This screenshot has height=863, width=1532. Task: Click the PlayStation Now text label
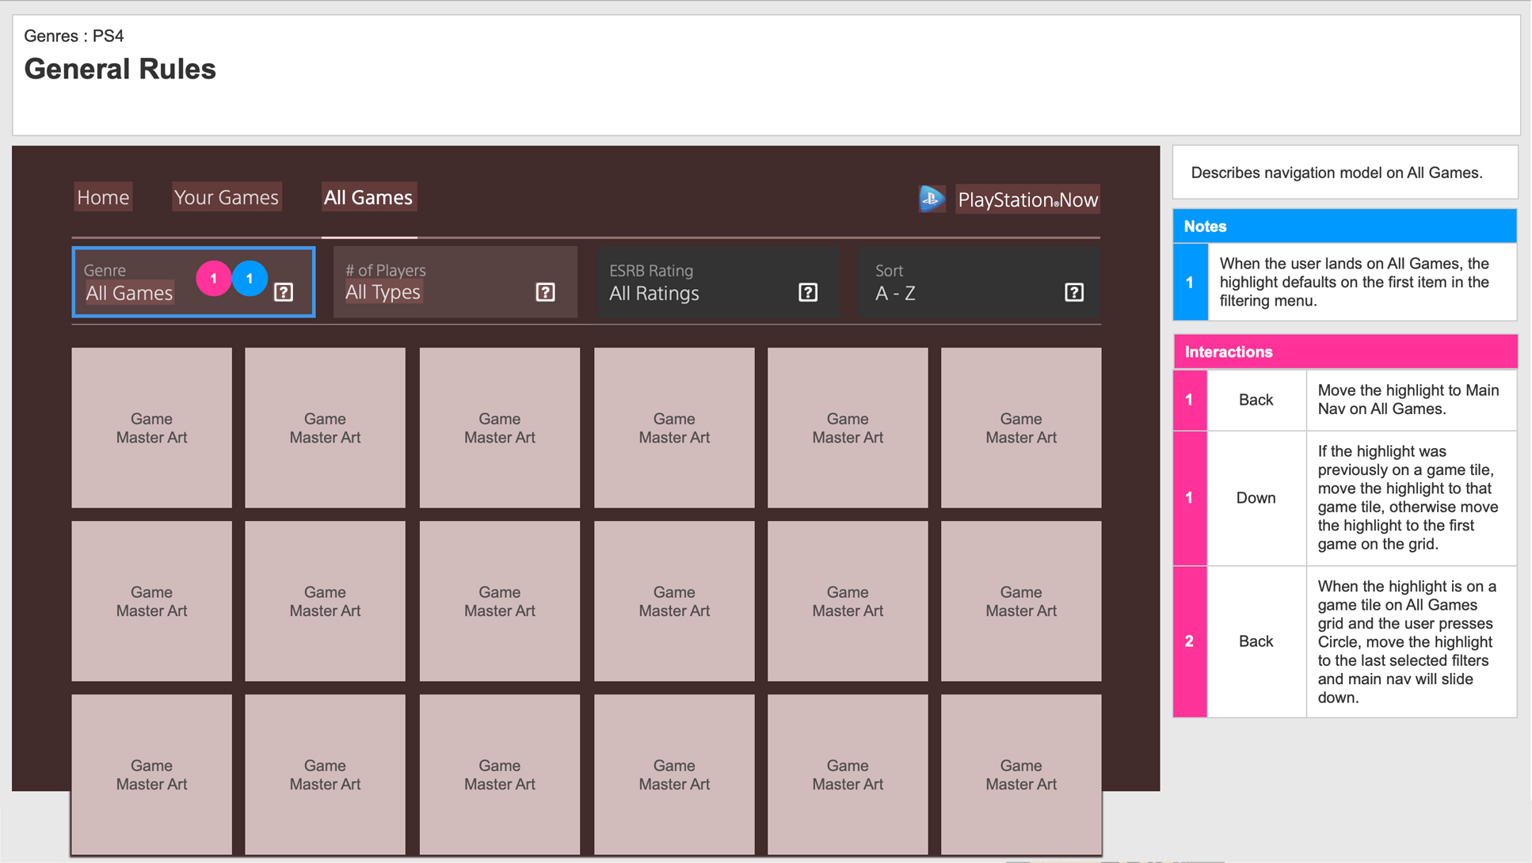coord(1027,200)
